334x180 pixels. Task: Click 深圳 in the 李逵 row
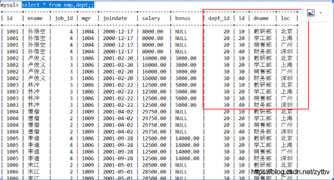(287, 158)
